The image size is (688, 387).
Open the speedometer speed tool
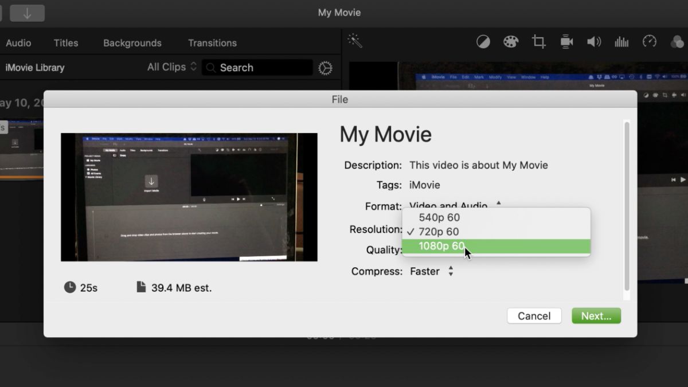[649, 41]
